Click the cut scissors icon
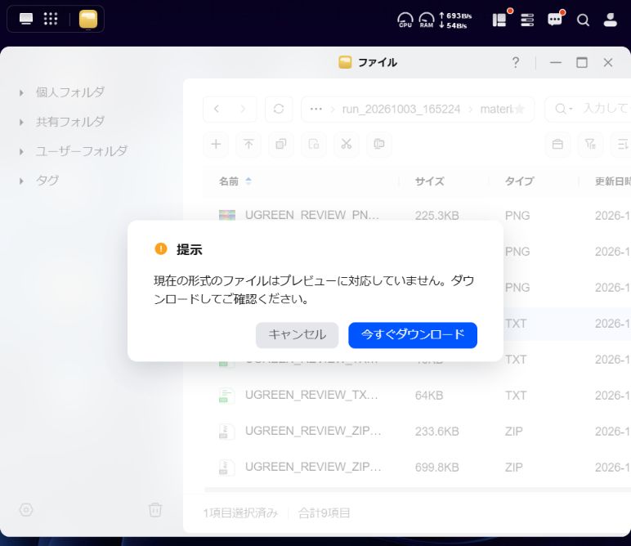The width and height of the screenshot is (631, 546). click(347, 144)
